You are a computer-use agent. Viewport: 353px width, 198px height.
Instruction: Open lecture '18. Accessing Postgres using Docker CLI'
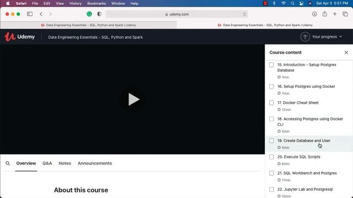pyautogui.click(x=310, y=122)
